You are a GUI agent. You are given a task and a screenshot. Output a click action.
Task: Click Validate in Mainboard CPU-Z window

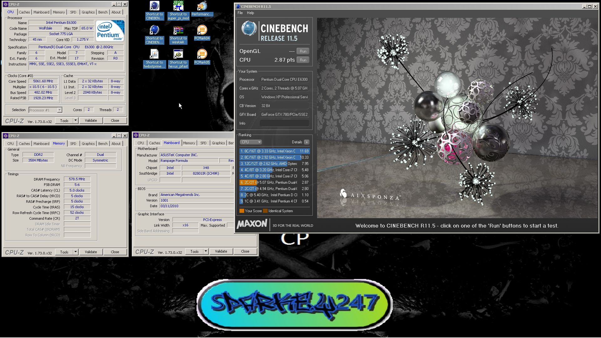click(221, 251)
